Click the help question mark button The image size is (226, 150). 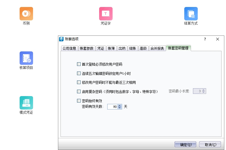(x=205, y=39)
